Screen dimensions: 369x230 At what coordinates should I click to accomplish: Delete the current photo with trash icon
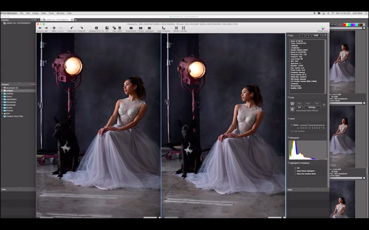pos(120,28)
